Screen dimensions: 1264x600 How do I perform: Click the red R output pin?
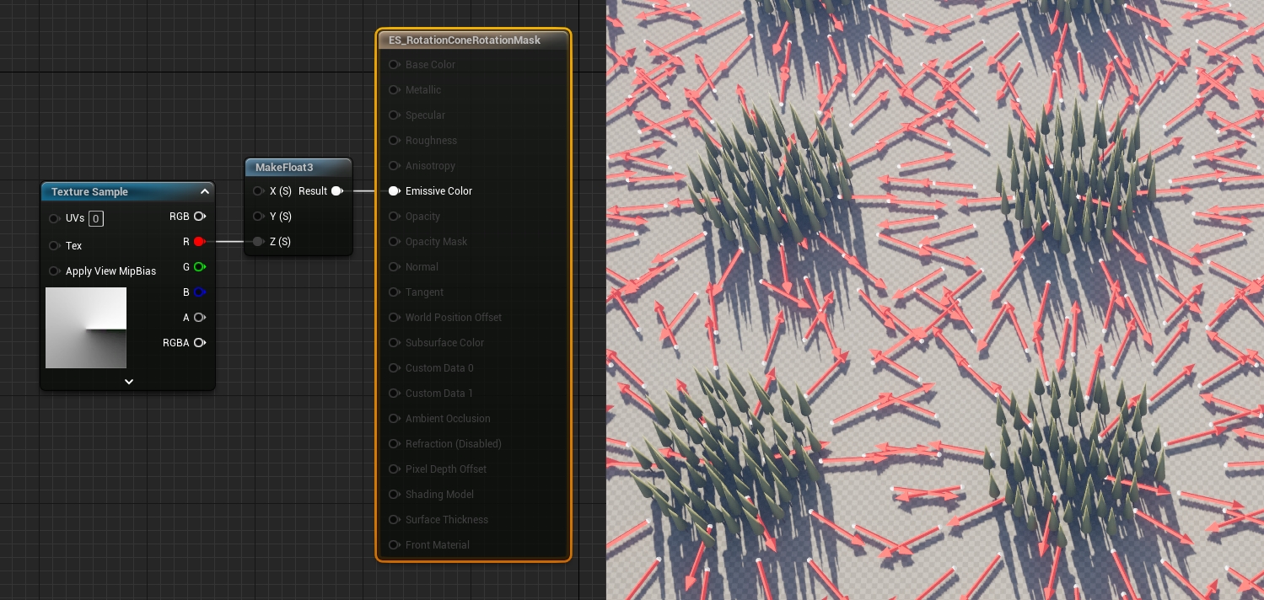(x=199, y=242)
